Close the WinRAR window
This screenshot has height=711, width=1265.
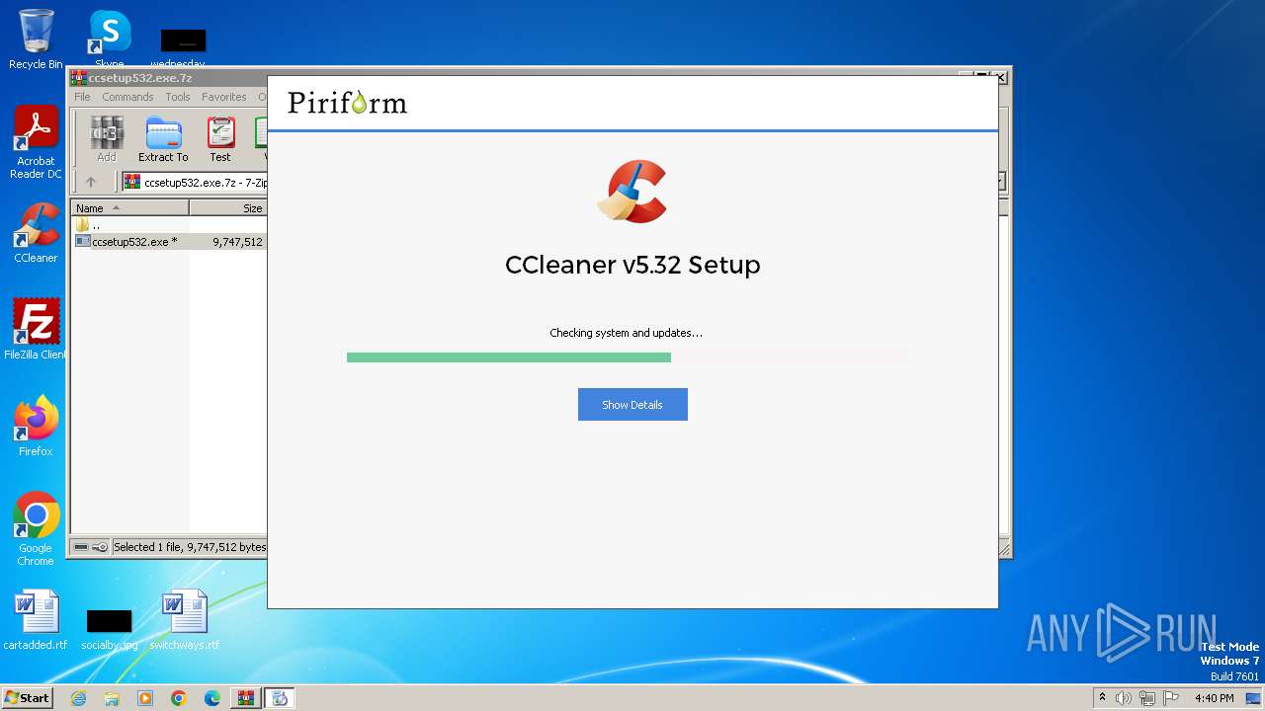tap(1000, 77)
